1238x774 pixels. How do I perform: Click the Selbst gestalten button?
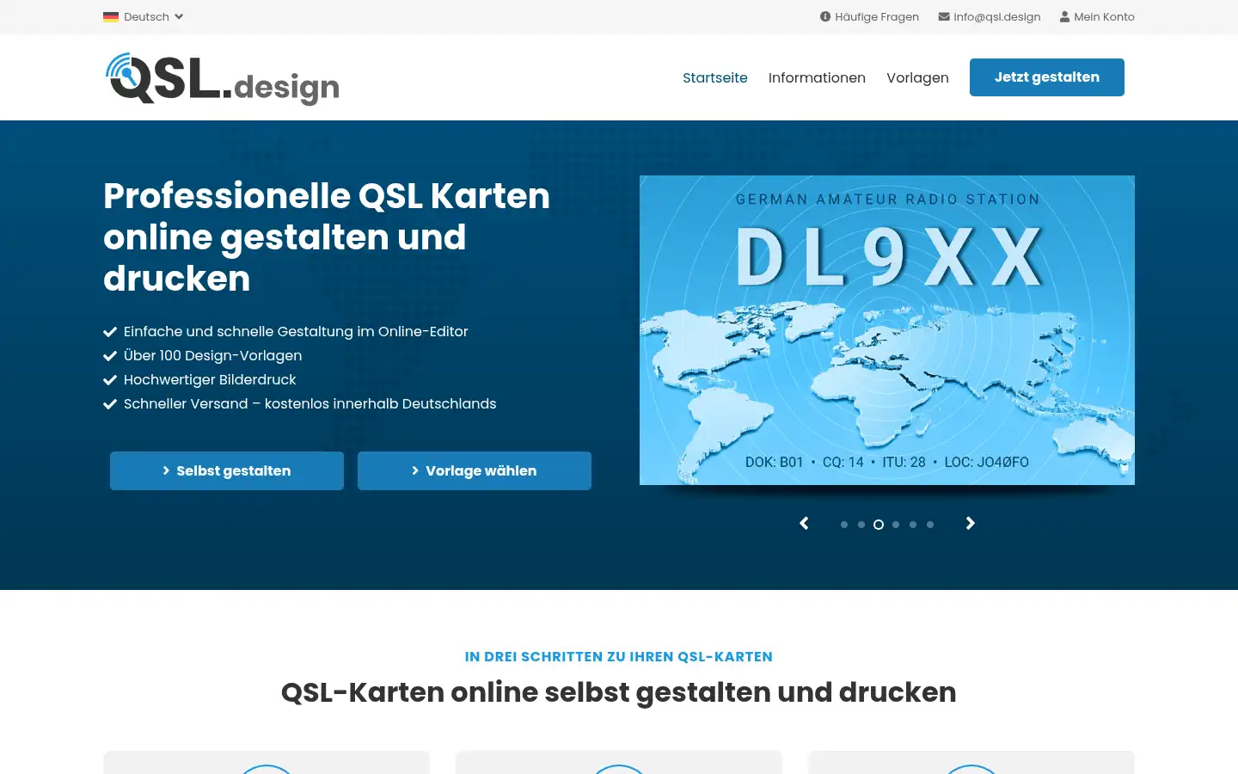tap(227, 470)
